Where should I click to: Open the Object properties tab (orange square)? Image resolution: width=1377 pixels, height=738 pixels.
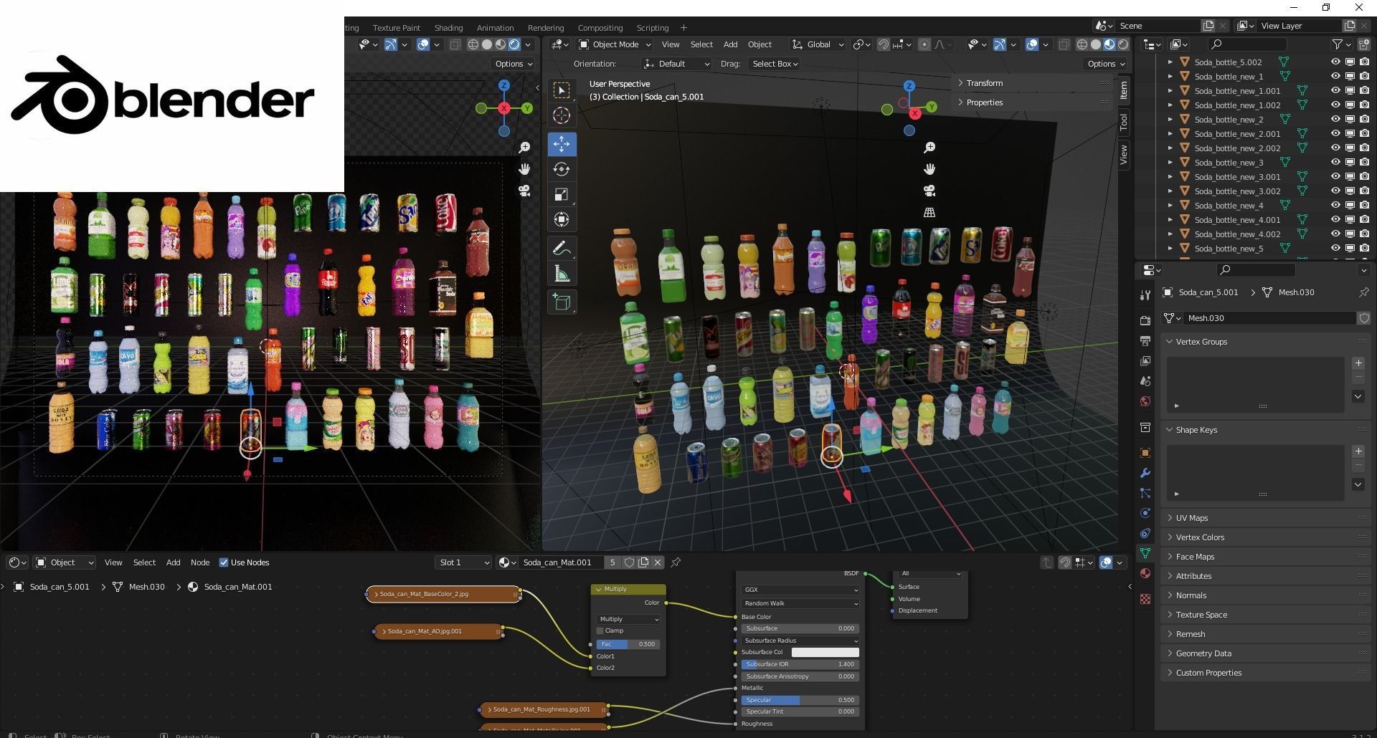pos(1145,453)
